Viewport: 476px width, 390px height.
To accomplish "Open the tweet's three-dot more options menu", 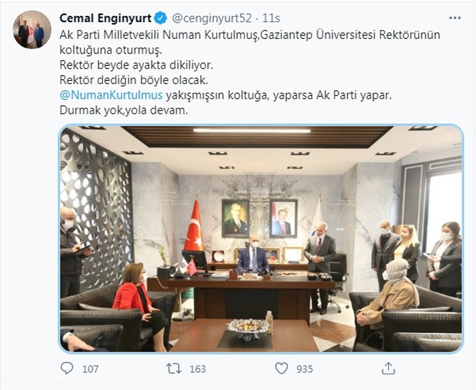I will (x=455, y=18).
